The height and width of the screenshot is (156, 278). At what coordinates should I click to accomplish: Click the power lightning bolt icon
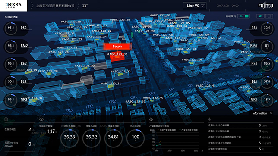click(210, 119)
